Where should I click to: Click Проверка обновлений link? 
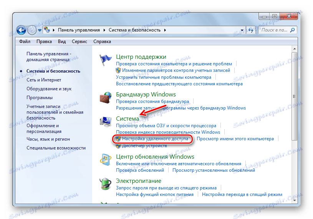point(140,170)
